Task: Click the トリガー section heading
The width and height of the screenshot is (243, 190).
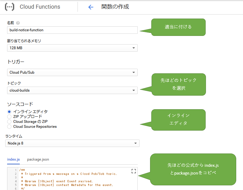Action: coord(16,62)
